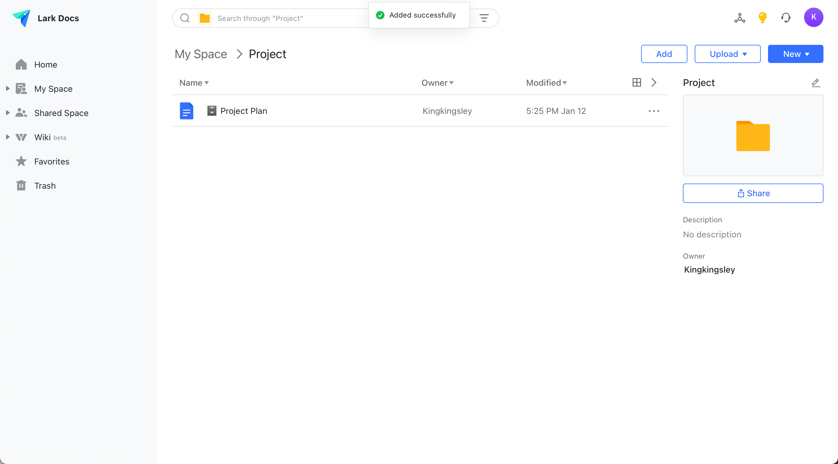838x464 pixels.
Task: Click the customer support headset icon
Action: (786, 17)
